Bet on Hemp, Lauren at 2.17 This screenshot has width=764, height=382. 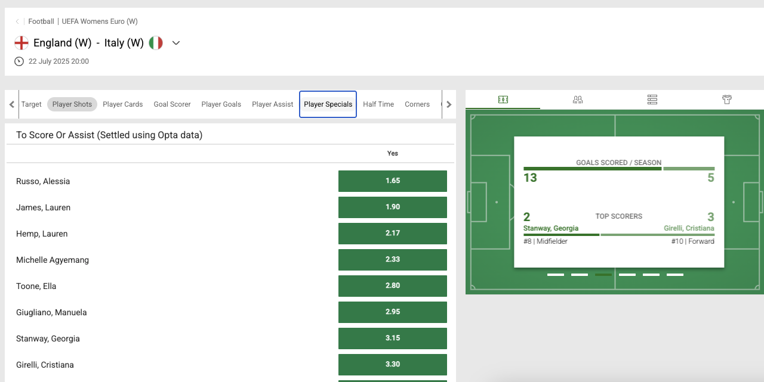(393, 234)
